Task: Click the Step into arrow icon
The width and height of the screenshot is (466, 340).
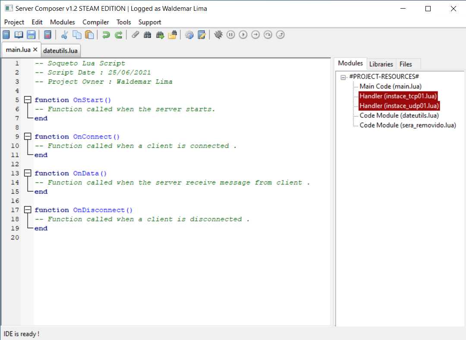Action: click(255, 35)
